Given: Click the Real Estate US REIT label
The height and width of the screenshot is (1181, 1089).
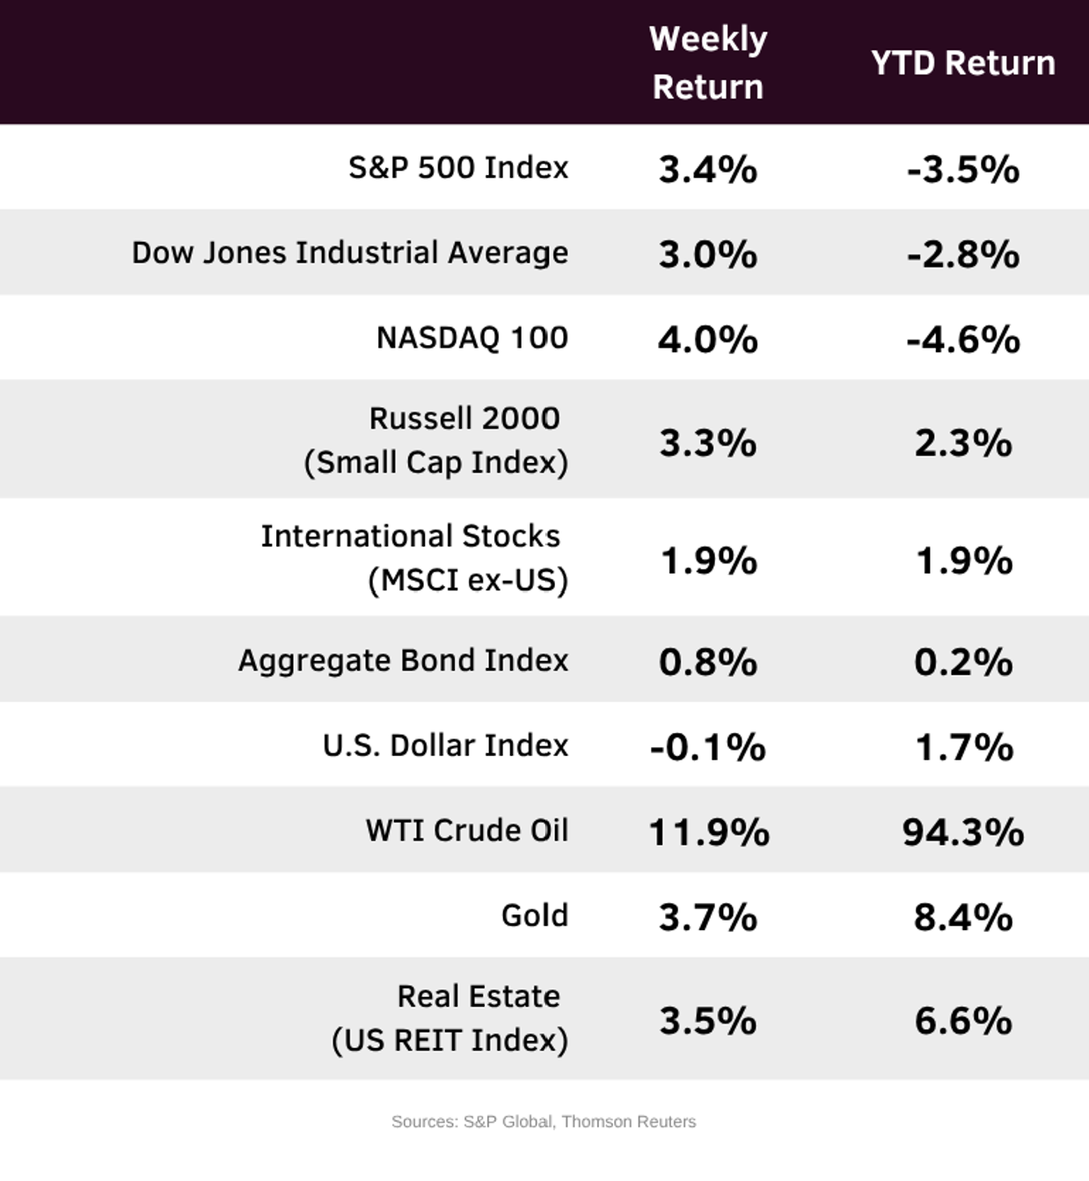Looking at the screenshot, I should (450, 1018).
